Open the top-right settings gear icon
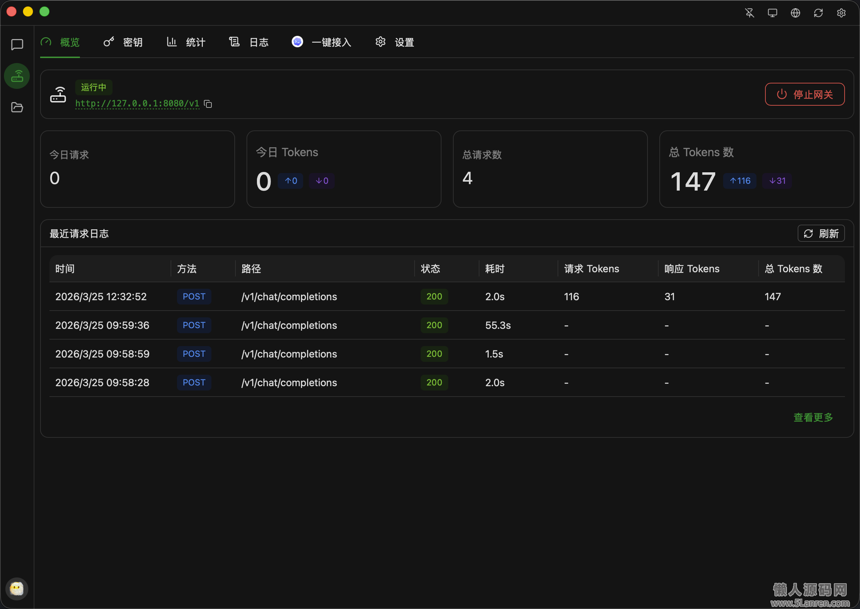 click(841, 13)
